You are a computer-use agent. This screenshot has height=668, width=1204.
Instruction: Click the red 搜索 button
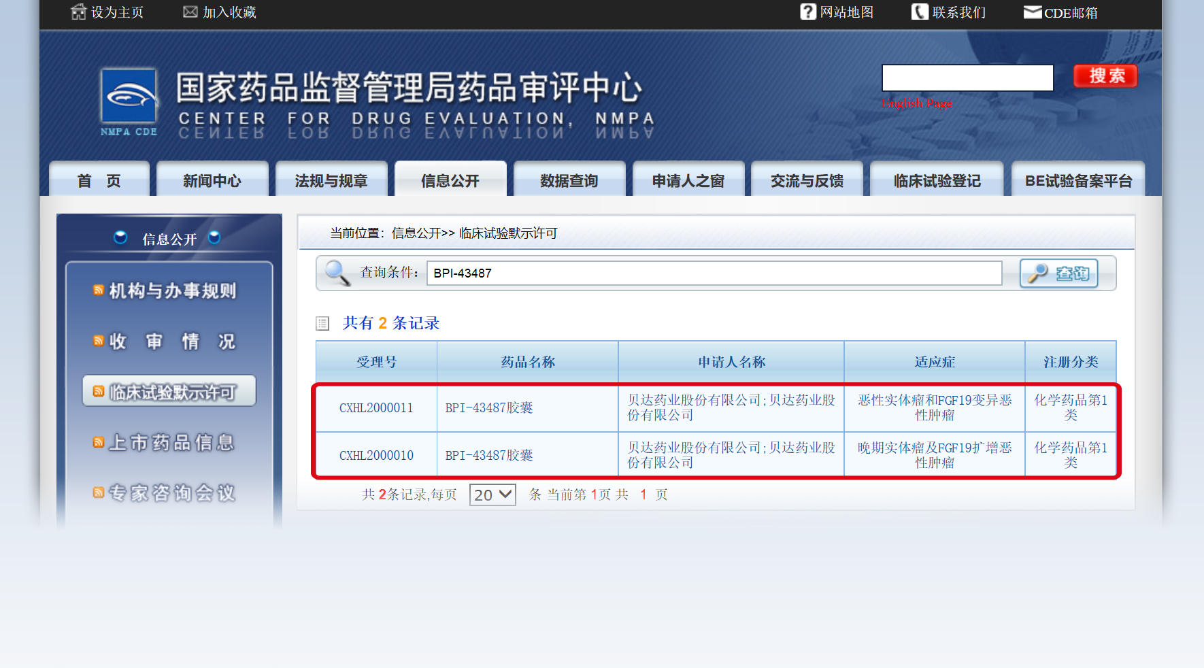(1105, 76)
